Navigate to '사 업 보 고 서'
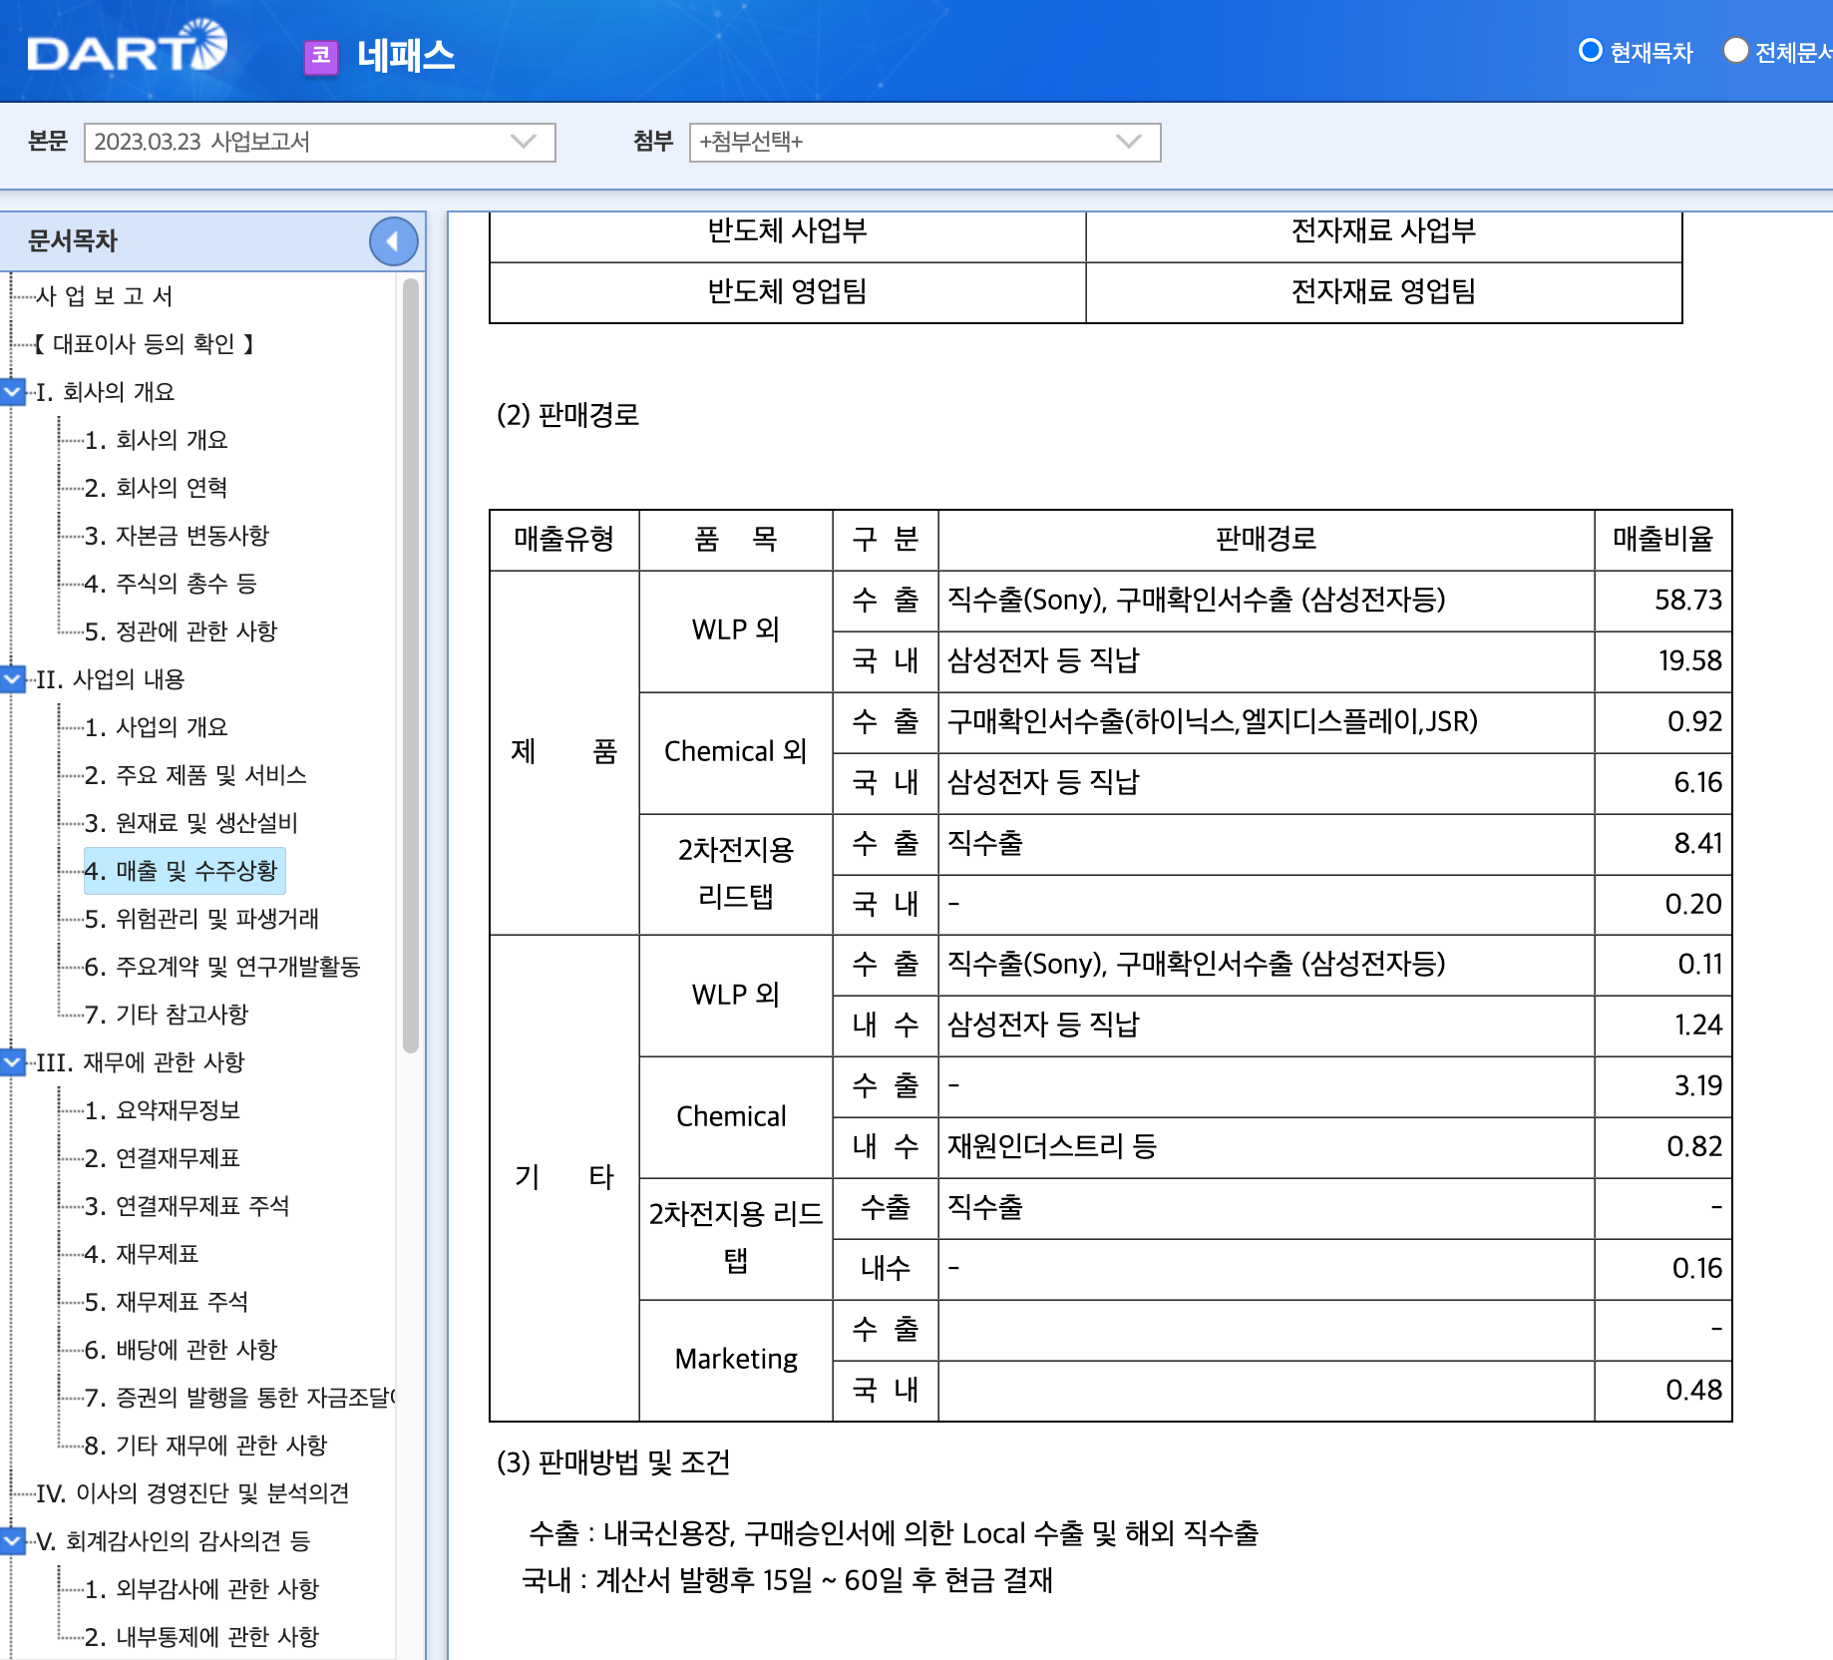Viewport: 1833px width, 1660px height. [x=104, y=295]
